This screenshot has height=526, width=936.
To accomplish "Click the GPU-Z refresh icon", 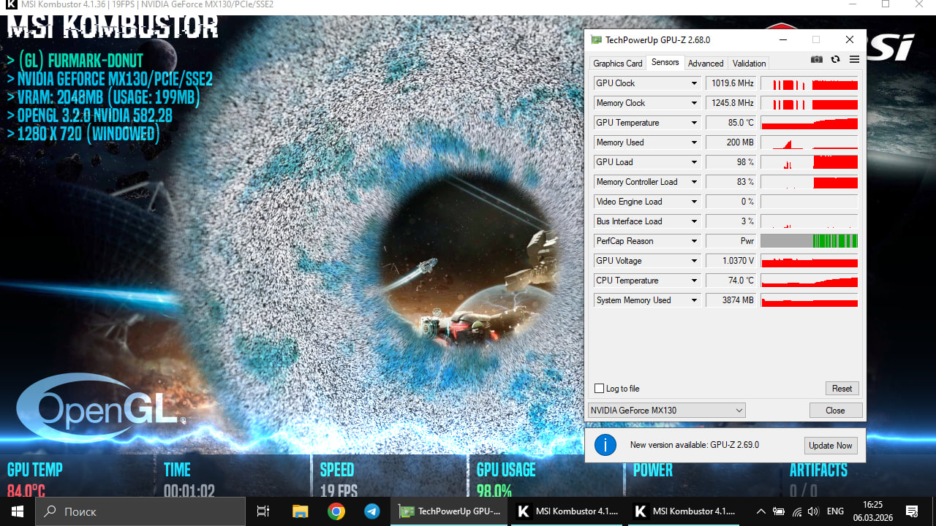I will point(835,59).
